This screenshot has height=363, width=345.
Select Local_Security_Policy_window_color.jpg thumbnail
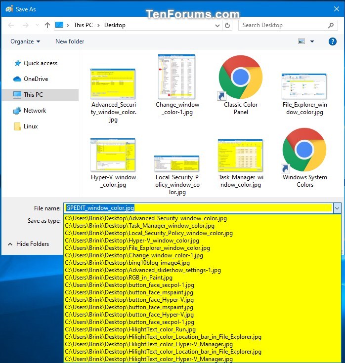pos(176,163)
